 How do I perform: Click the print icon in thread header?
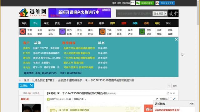(x=168, y=93)
